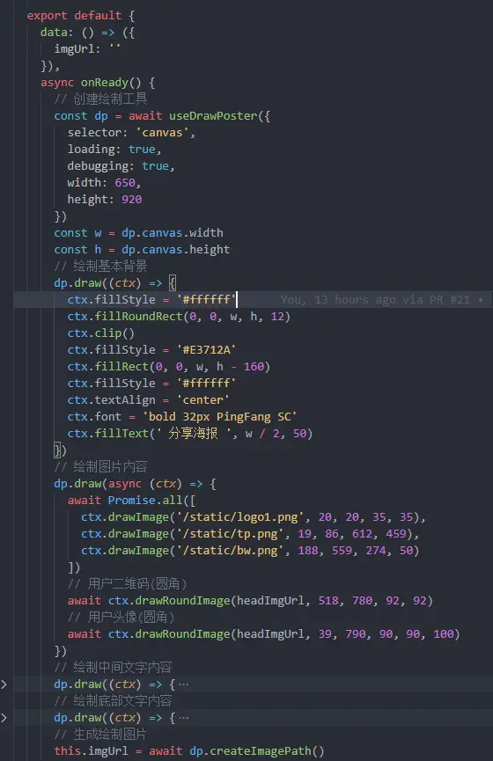Click the onReady function name
Viewport: 493px width, 761px height.
coord(105,83)
